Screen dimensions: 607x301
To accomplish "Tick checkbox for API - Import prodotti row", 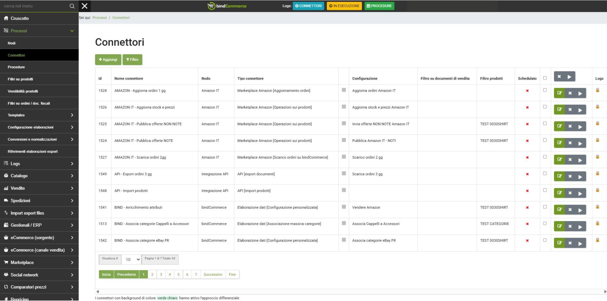I will pyautogui.click(x=545, y=190).
